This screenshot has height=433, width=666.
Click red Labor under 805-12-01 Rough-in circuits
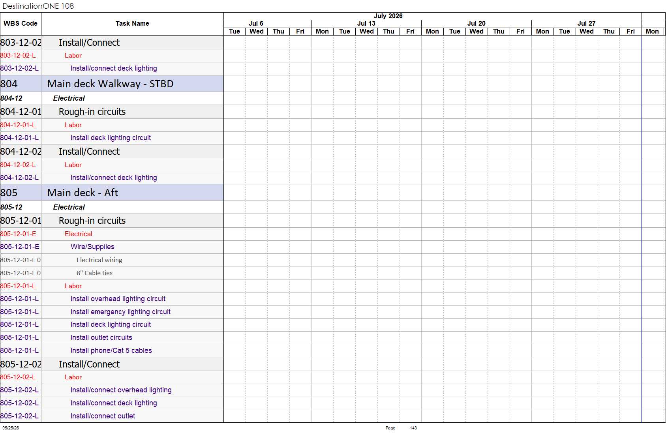click(73, 286)
